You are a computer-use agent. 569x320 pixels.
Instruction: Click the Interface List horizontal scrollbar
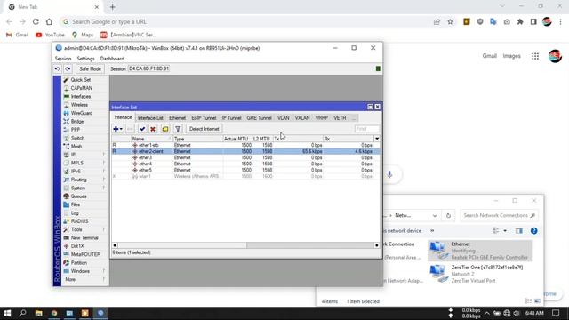[245, 245]
